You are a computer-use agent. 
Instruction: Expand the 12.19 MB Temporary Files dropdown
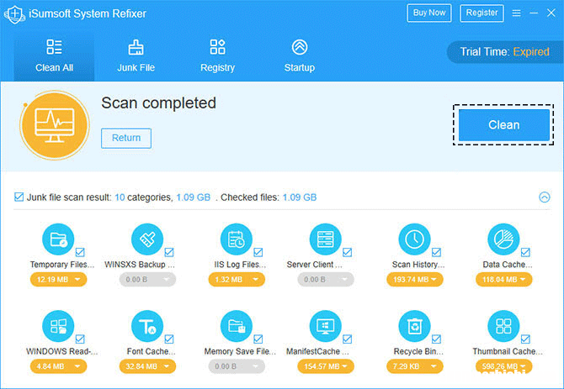click(58, 280)
